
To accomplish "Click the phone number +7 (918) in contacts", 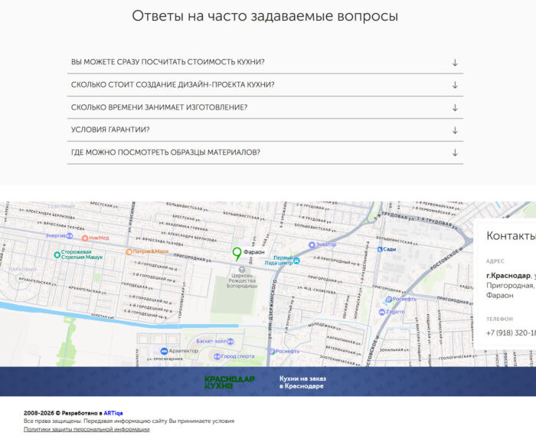I will [x=511, y=333].
